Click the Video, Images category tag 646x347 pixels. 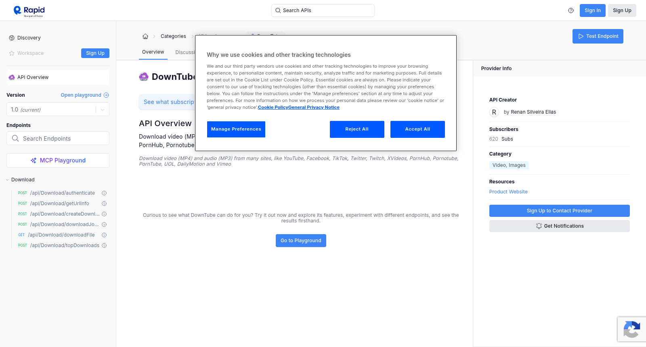coord(509,165)
